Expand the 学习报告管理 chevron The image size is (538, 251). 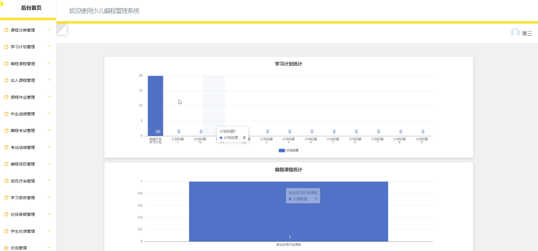tap(49, 197)
